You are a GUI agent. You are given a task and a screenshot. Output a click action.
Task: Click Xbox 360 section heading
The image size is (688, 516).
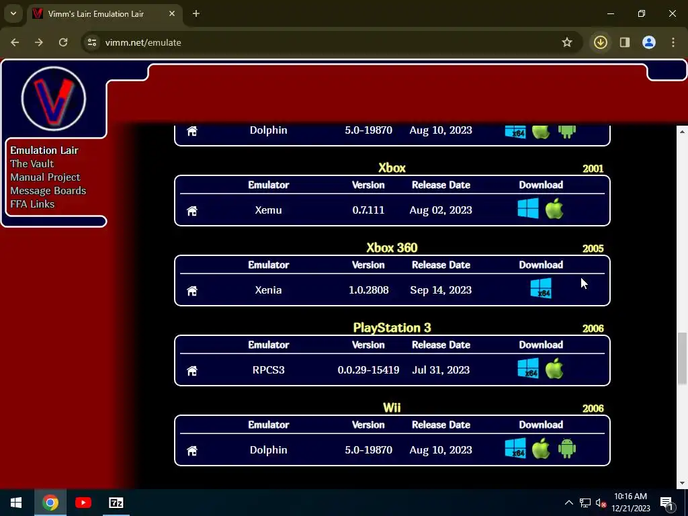point(392,247)
